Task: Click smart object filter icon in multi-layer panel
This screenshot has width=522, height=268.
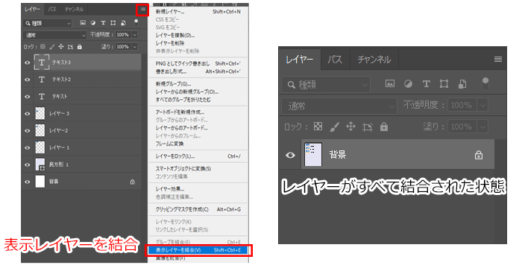Action: click(x=123, y=22)
